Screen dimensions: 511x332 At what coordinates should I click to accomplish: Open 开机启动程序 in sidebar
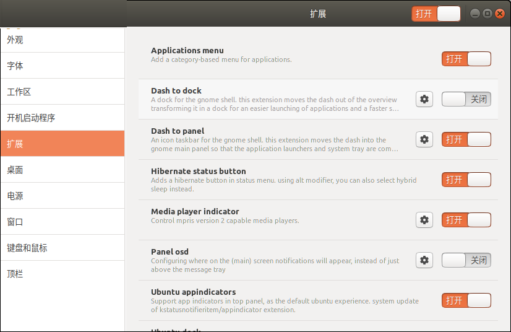click(x=62, y=118)
